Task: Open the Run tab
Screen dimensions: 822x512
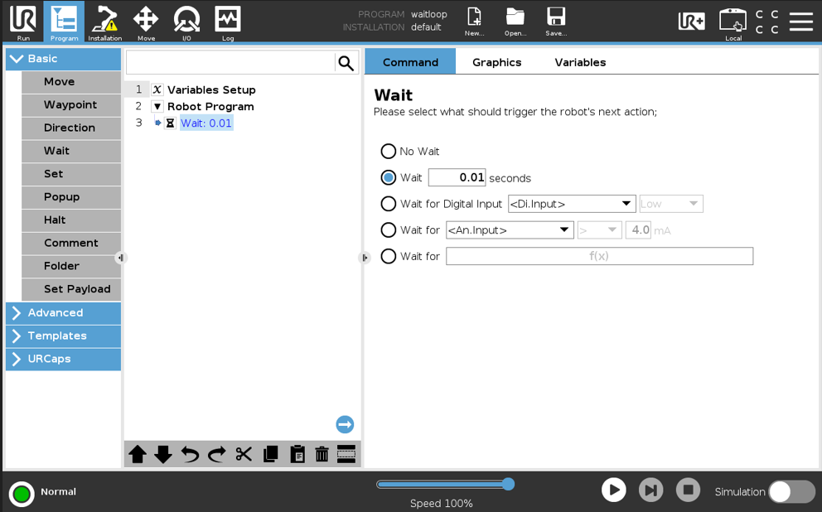Action: [23, 22]
